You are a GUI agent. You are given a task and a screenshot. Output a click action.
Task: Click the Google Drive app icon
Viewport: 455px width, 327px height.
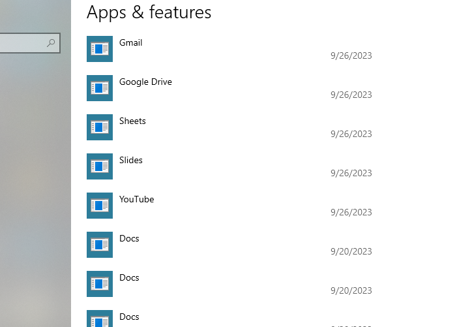[100, 88]
